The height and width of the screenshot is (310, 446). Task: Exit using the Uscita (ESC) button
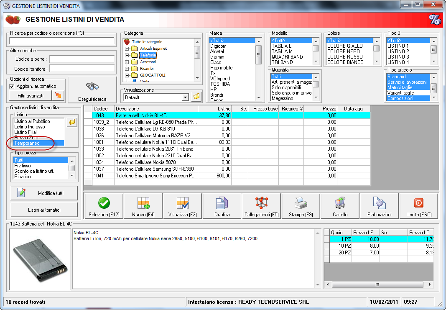coord(418,206)
